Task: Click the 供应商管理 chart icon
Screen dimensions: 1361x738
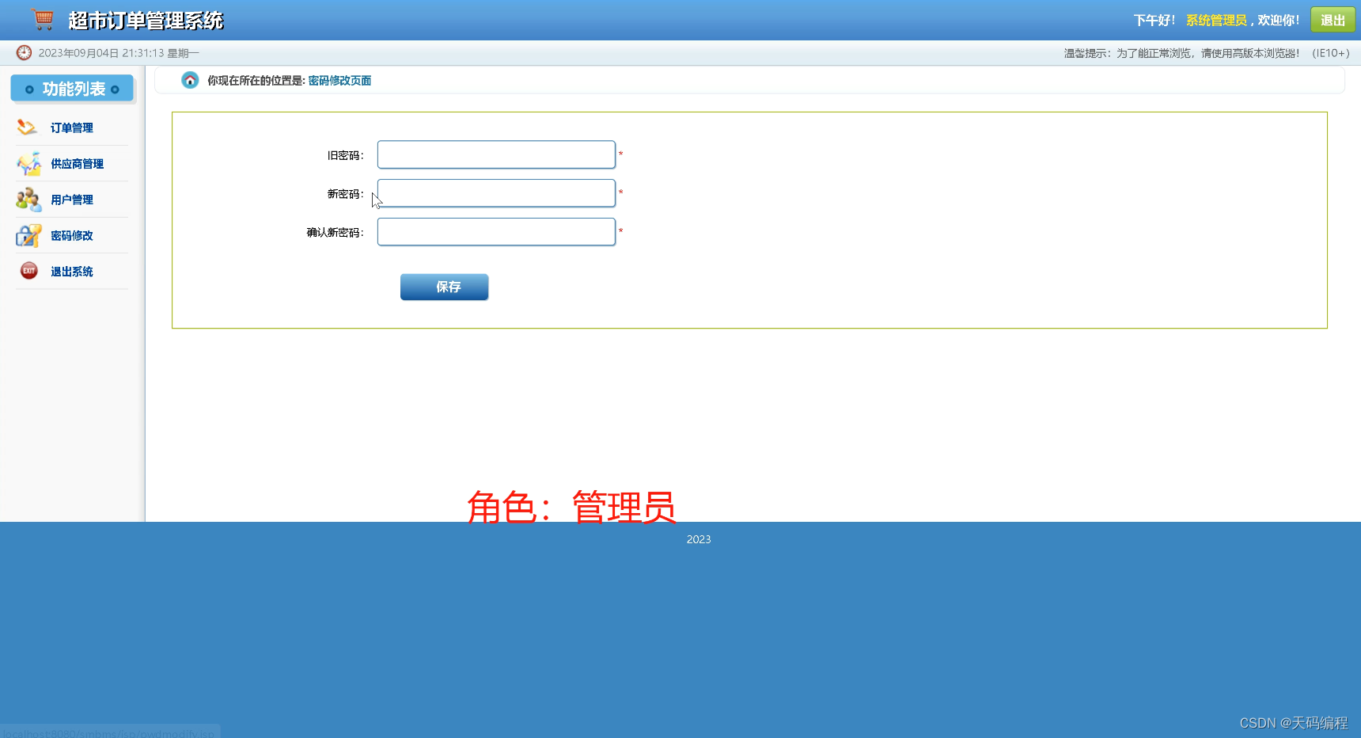Action: (x=28, y=163)
